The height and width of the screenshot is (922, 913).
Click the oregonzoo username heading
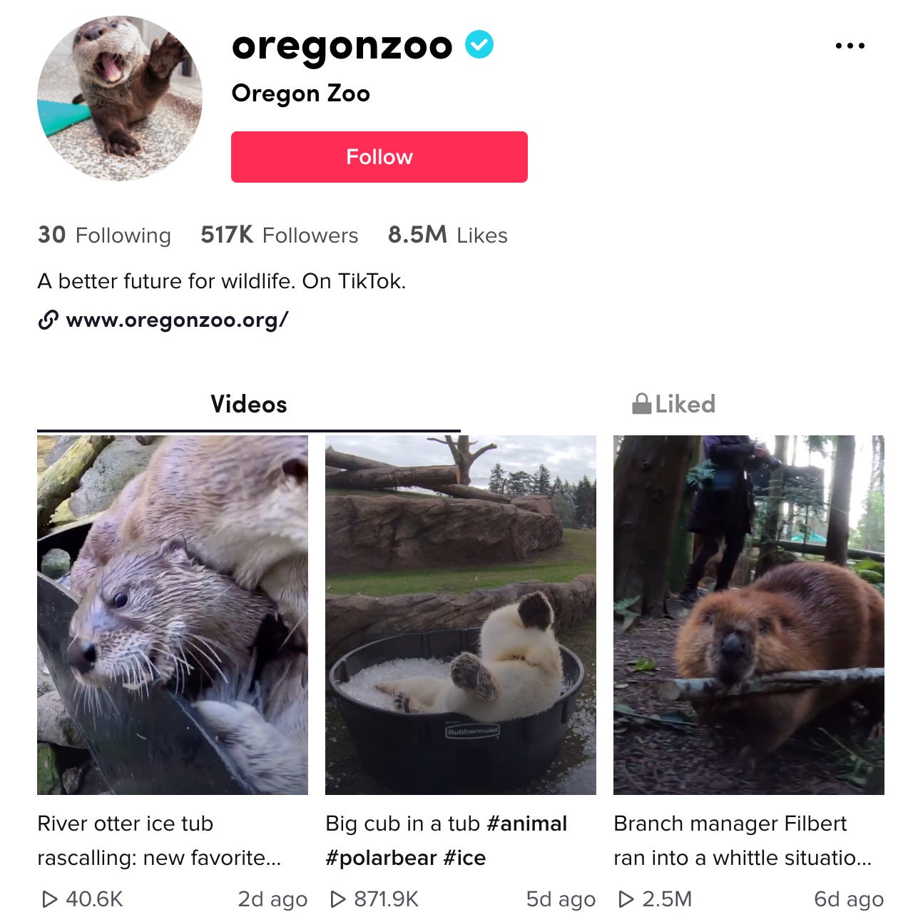click(342, 46)
